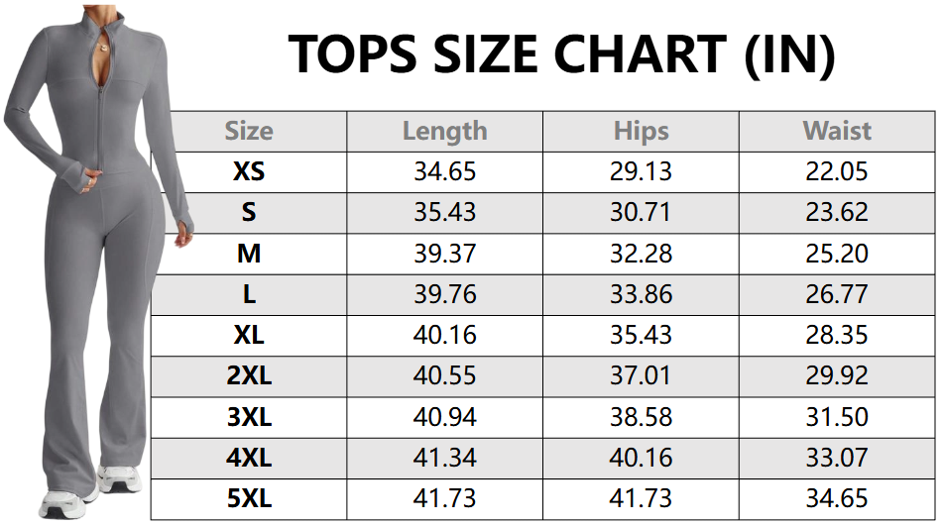This screenshot has height=525, width=942.
Task: Select the 3XL size row label
Action: [249, 417]
